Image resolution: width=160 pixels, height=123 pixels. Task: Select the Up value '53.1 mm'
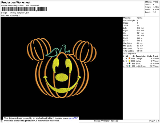140,33
